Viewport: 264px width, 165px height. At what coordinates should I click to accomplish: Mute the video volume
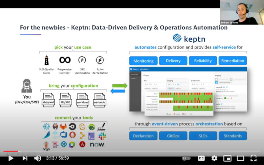pos(38,158)
